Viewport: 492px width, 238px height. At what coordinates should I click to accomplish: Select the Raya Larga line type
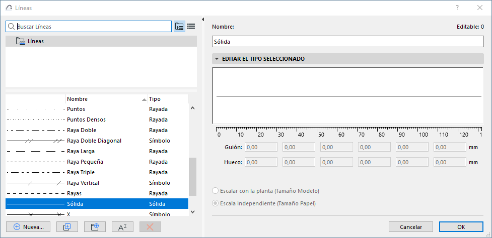pos(97,151)
